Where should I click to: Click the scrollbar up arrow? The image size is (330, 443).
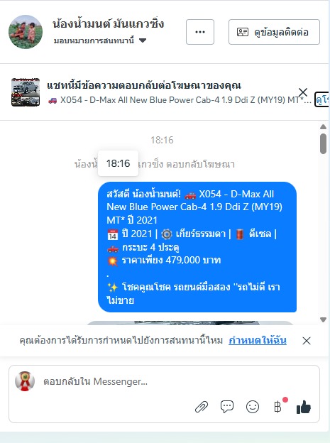323,127
